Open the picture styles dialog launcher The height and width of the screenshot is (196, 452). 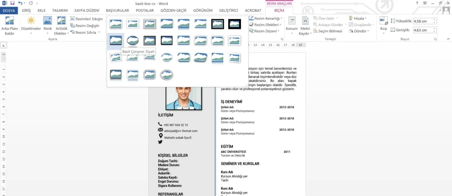(x=282, y=39)
